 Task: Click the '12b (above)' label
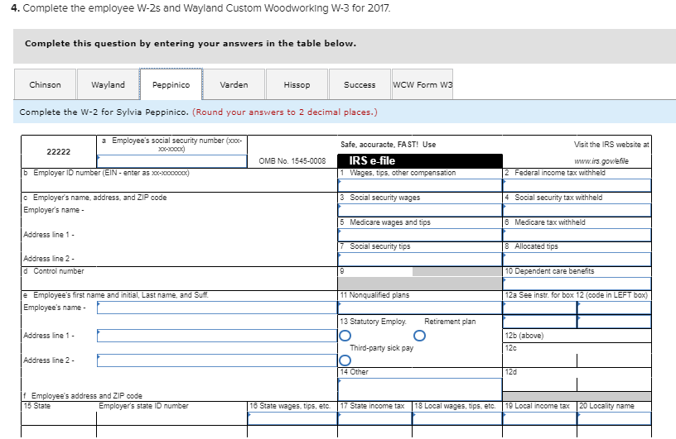[524, 336]
